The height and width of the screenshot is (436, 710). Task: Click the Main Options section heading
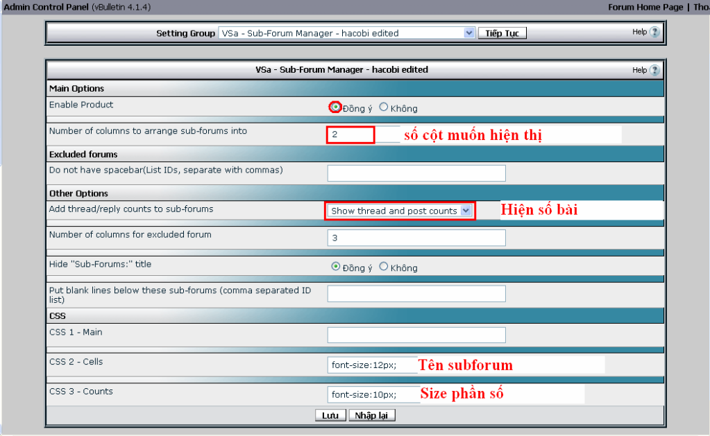pos(76,89)
